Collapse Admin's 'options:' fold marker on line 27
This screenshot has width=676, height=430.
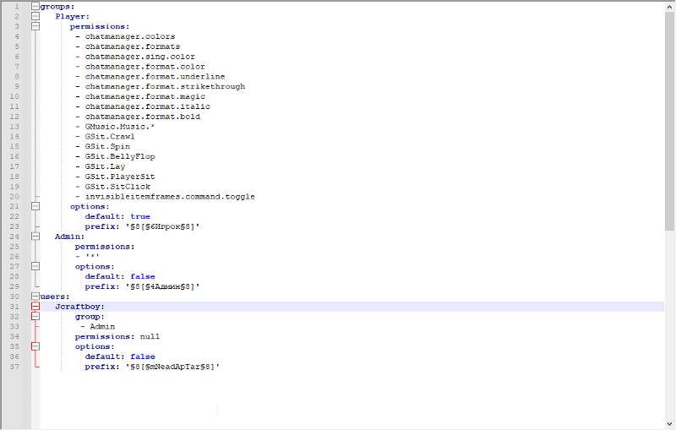35,267
